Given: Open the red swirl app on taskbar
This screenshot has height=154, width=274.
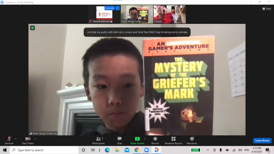Looking at the screenshot, I should pyautogui.click(x=156, y=150).
